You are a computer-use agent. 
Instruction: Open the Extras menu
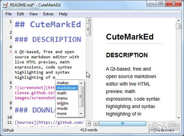point(48,14)
